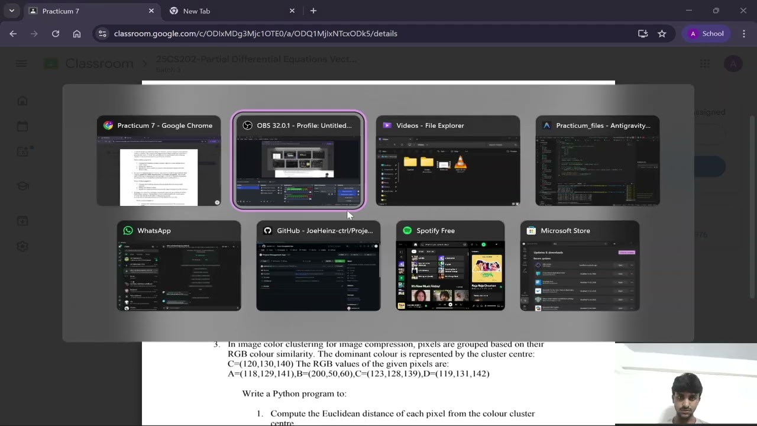Switch to GitHub JoeHeinz-ctrl window
The height and width of the screenshot is (426, 757).
(x=318, y=266)
